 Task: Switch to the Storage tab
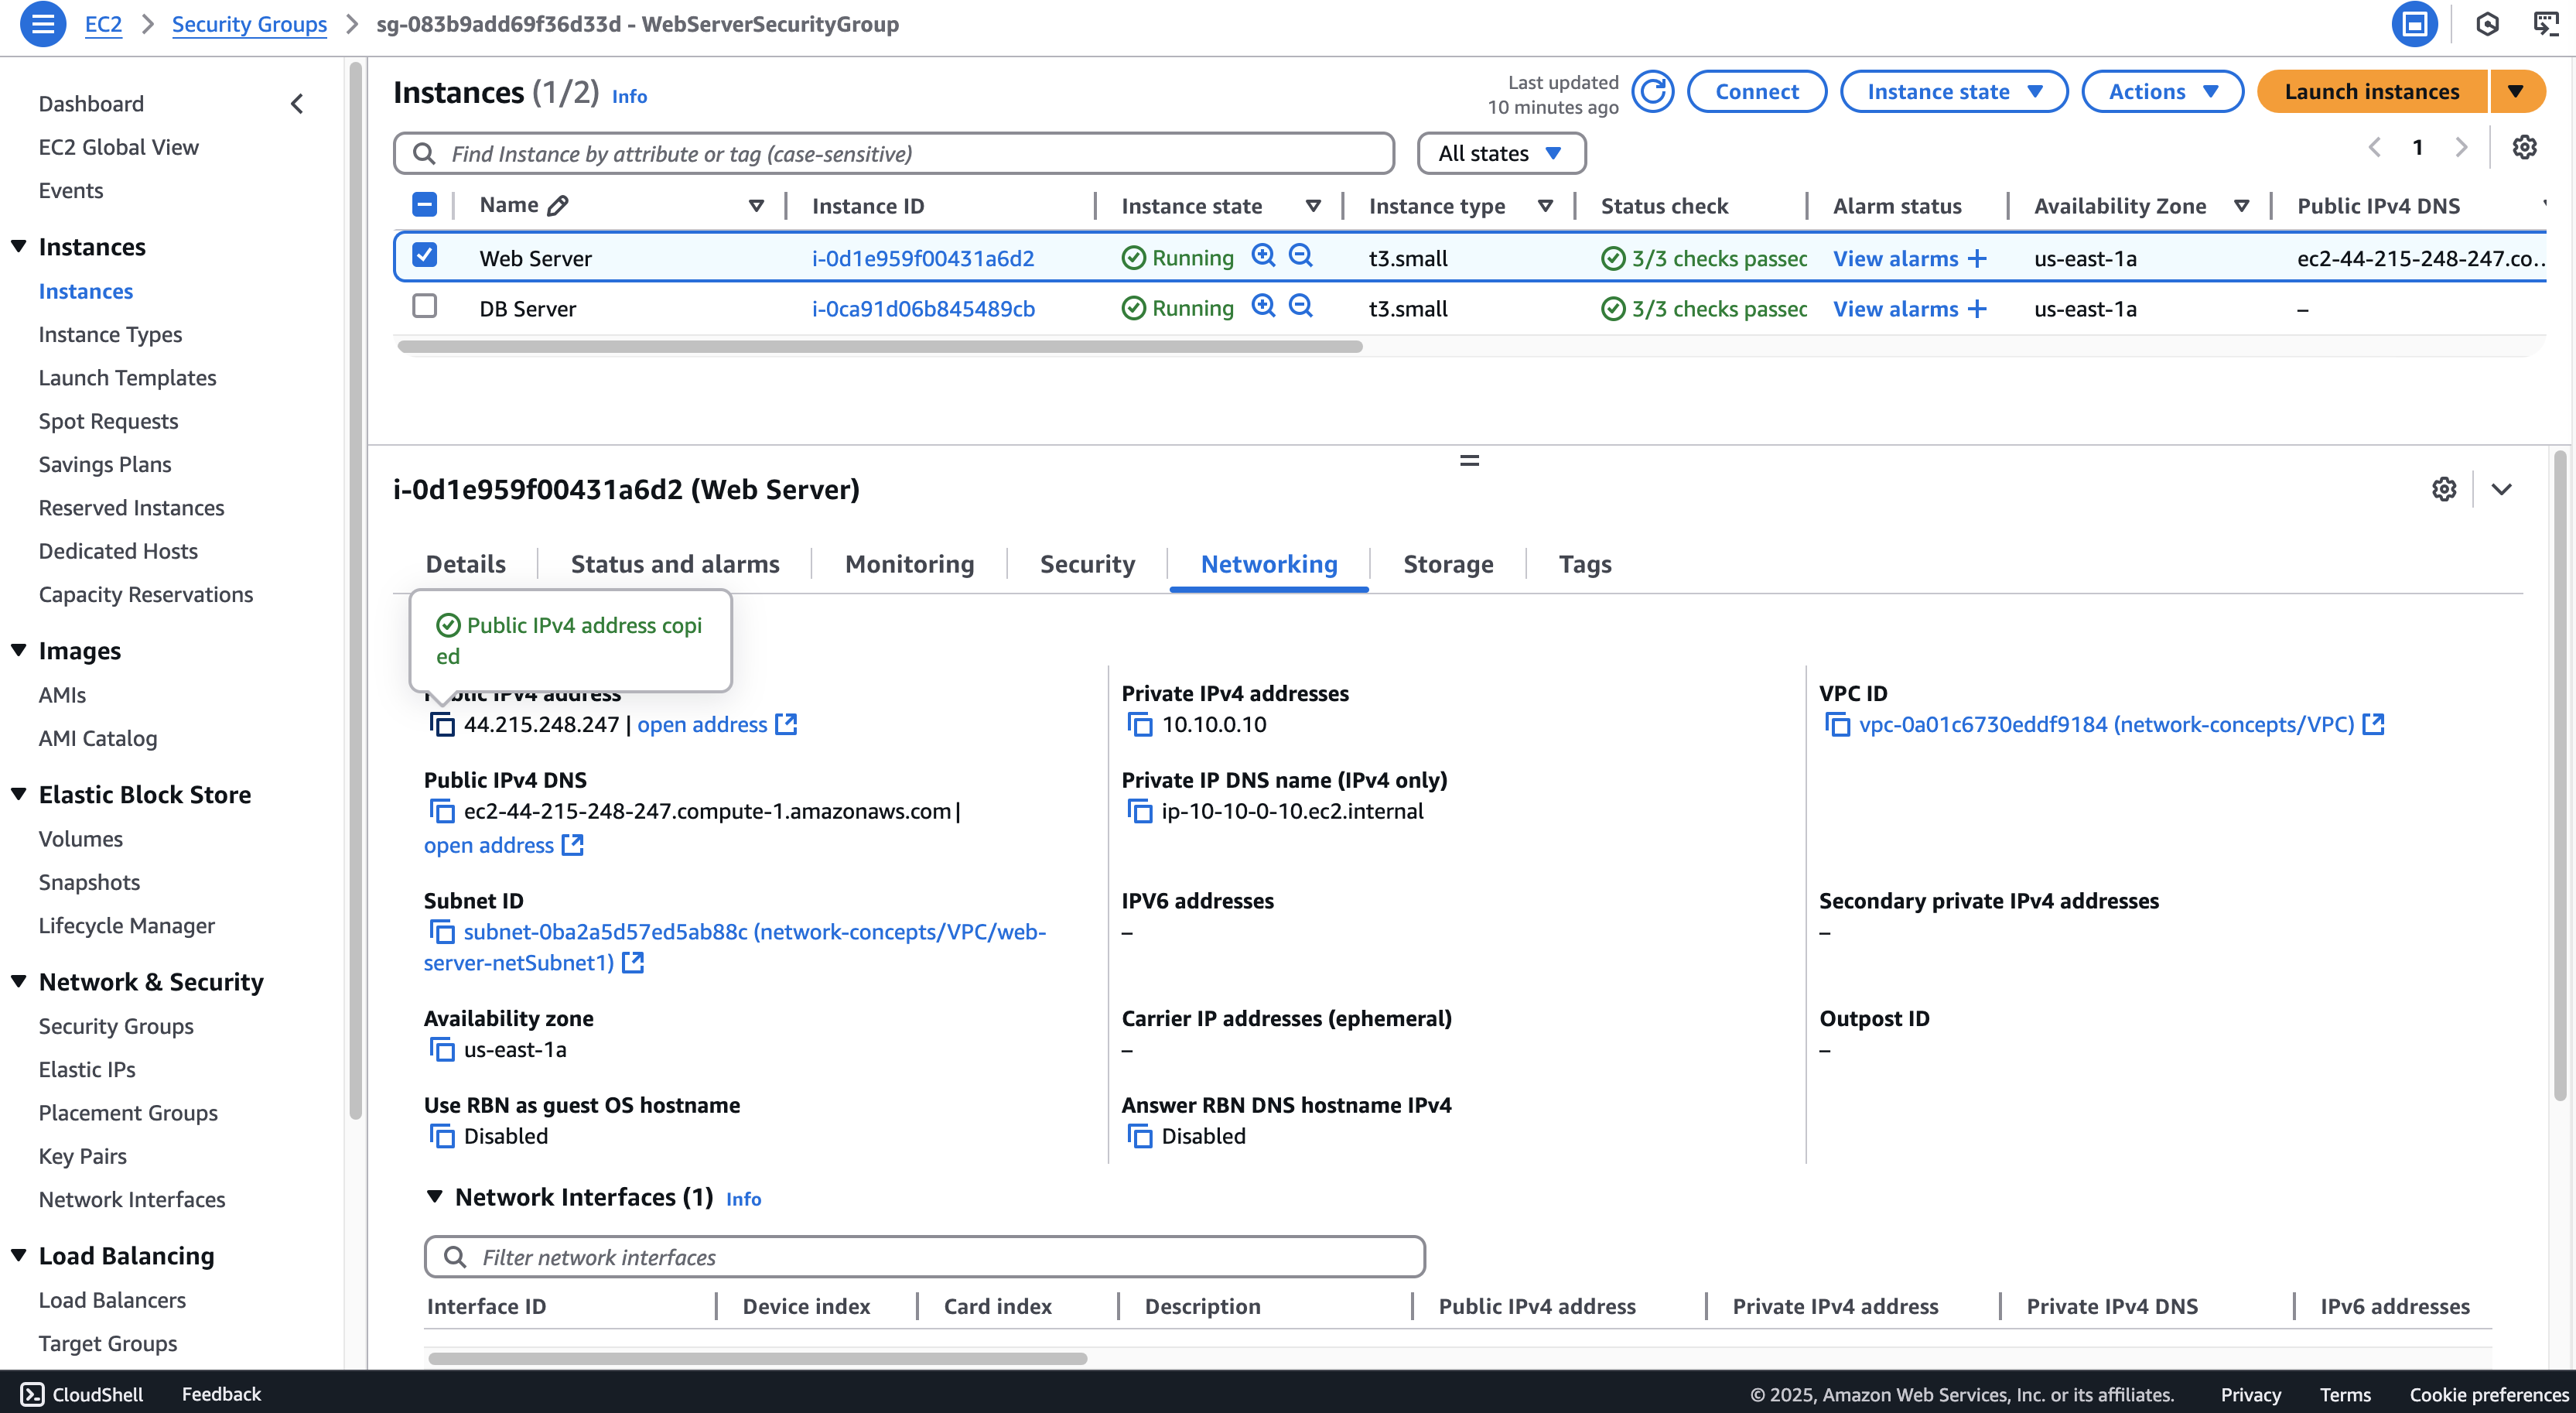coord(1448,564)
